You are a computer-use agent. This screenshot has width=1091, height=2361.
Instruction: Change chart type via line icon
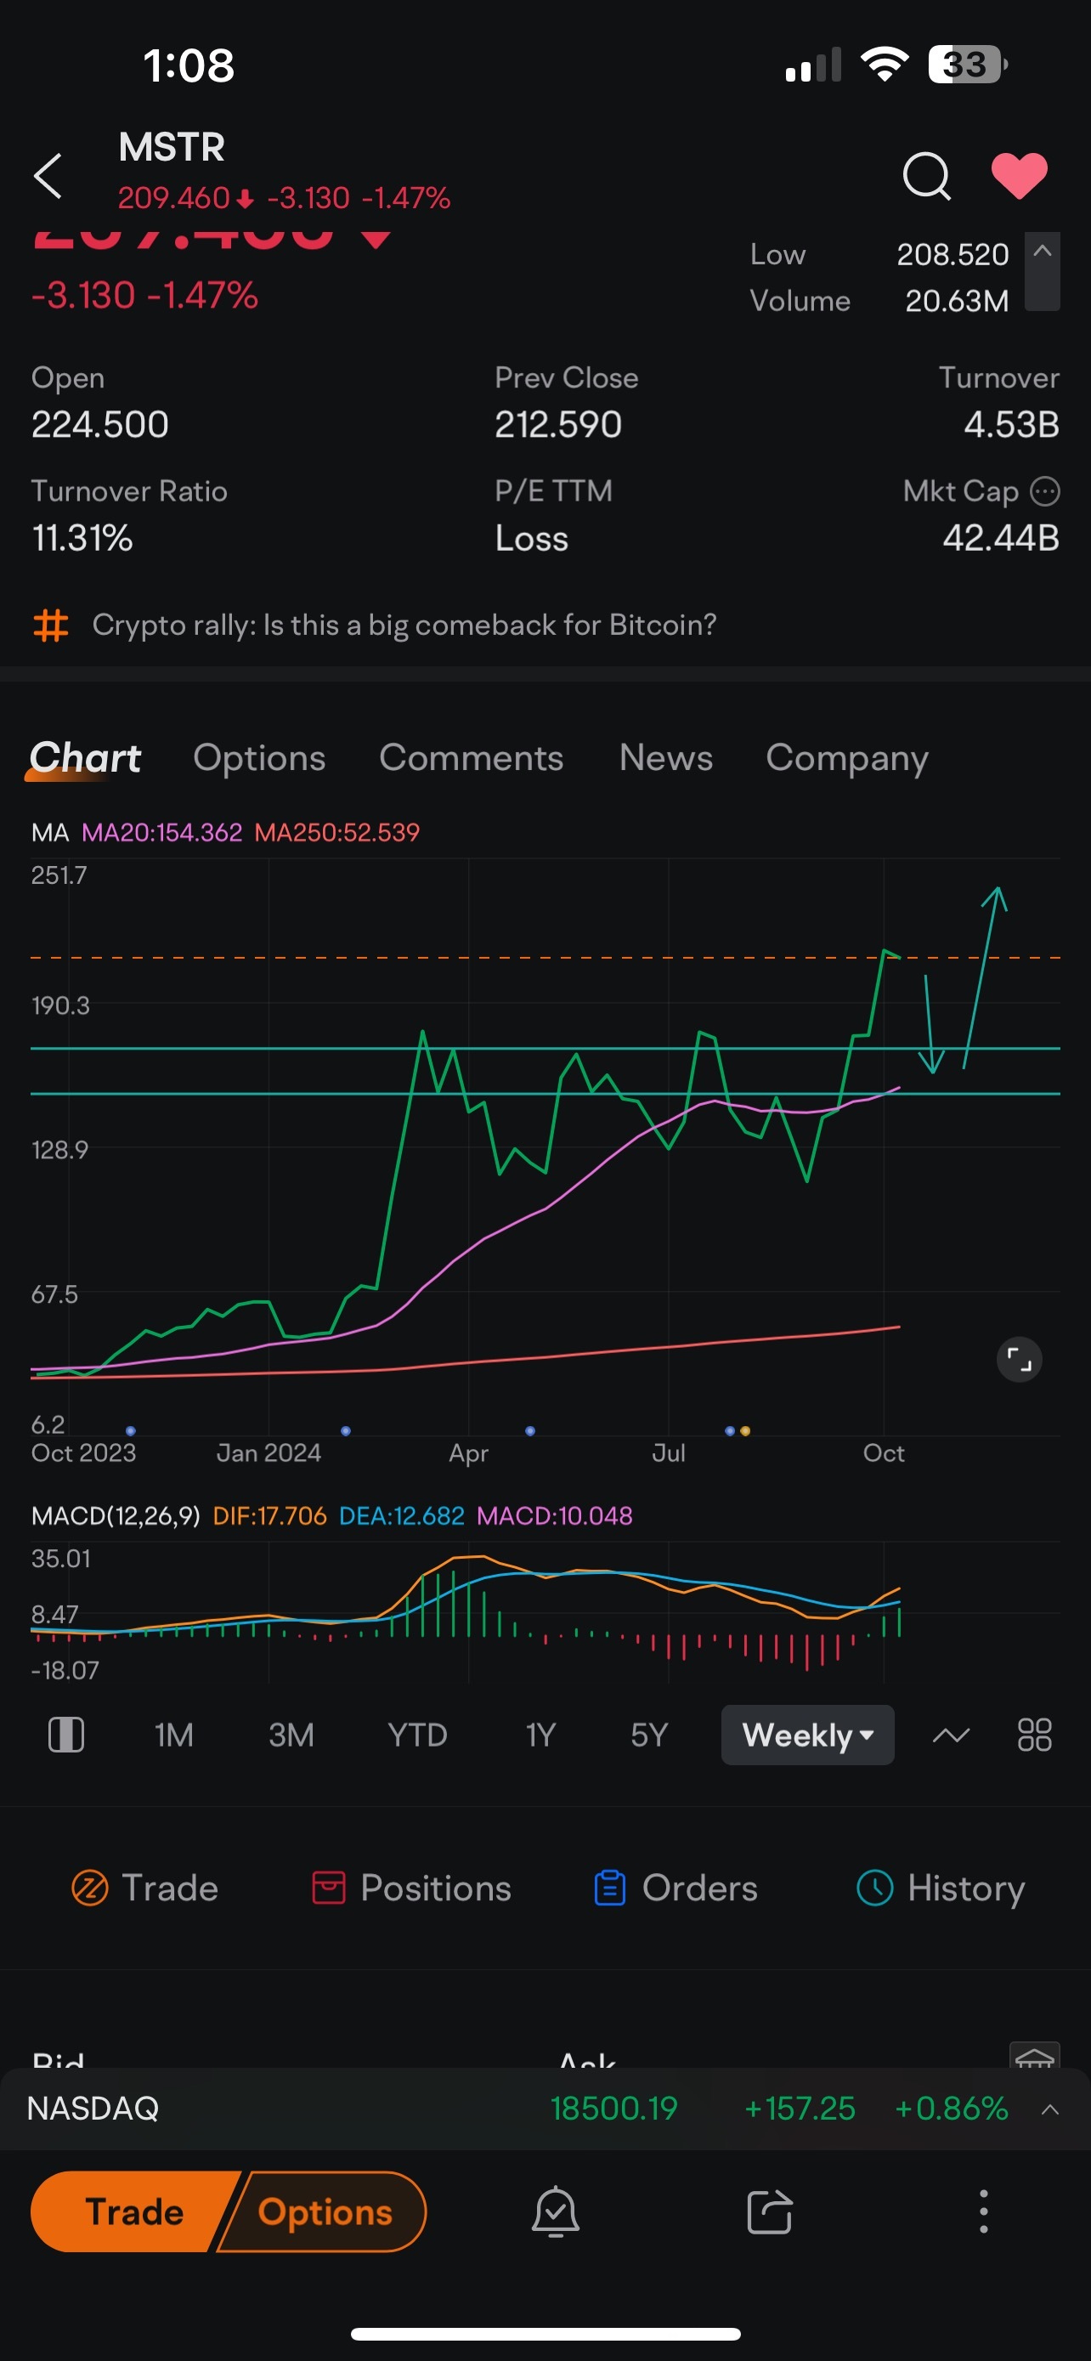(951, 1735)
